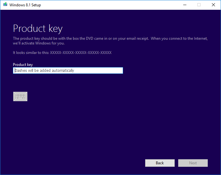This screenshot has width=221, height=175.
Task: Close the Windows 8.1 Setup window
Action: tap(213, 5)
